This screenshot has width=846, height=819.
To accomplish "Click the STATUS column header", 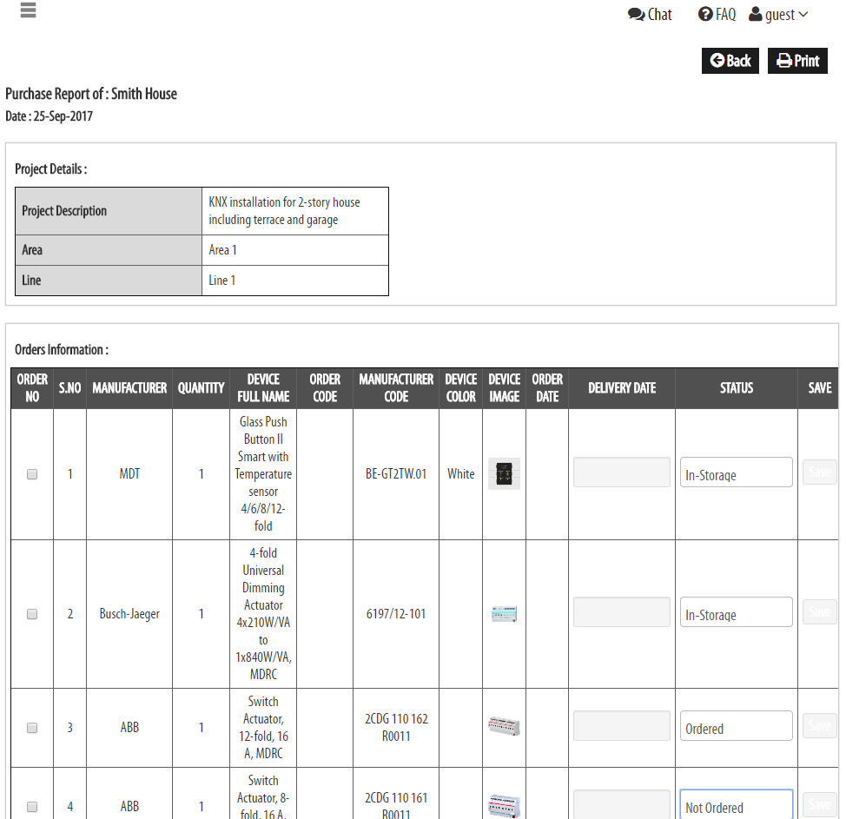I will (x=737, y=388).
